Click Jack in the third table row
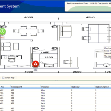This screenshot has height=111, width=111. coord(43,95)
